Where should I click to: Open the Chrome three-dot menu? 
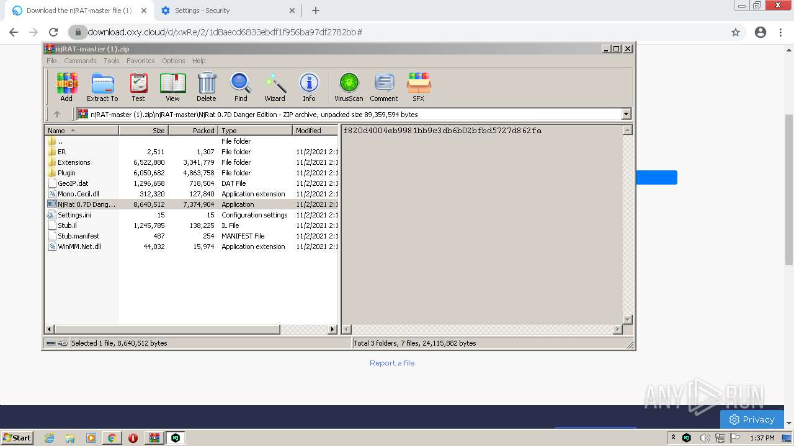tap(781, 32)
